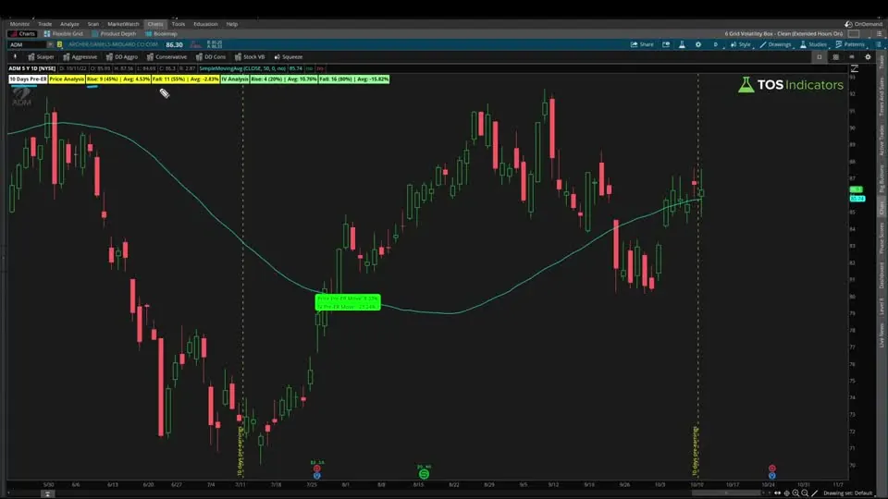Switch to multi-grid chart view icon
Viewport: 888px width, 499px height.
point(835,56)
